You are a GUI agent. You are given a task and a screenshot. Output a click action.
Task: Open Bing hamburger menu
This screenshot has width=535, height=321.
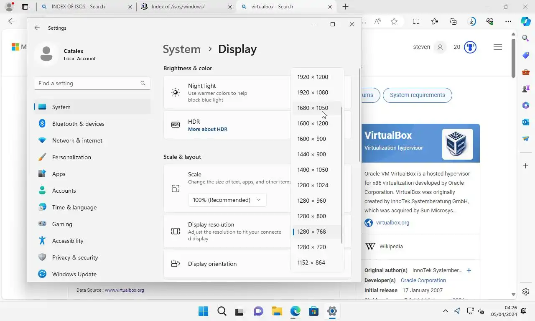coord(498,47)
